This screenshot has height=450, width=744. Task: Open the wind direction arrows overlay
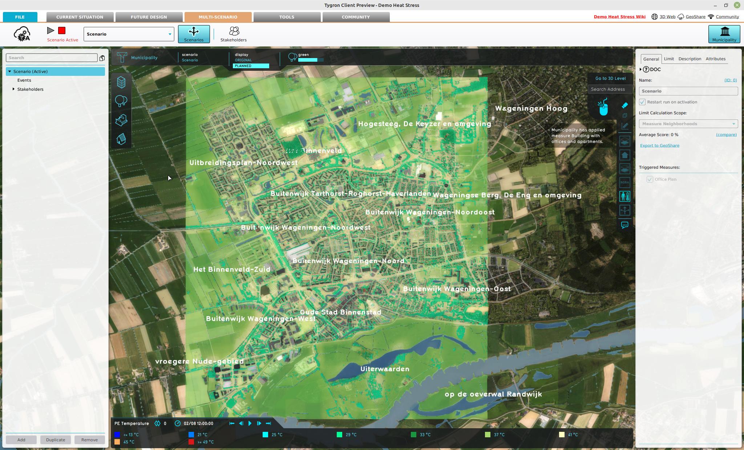[624, 210]
